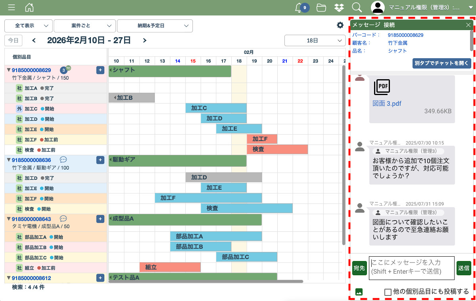Check '他の個別品目にも投稿する' checkbox
This screenshot has width=476, height=301.
pos(388,292)
